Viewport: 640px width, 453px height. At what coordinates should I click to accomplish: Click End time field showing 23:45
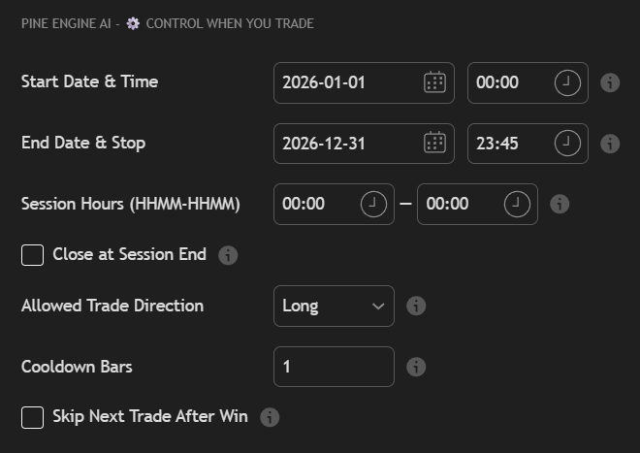(509, 144)
